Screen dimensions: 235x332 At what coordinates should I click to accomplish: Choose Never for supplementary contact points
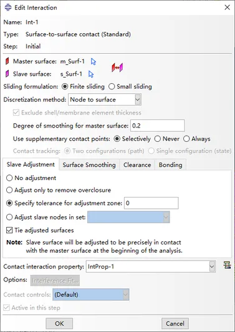tap(167, 139)
